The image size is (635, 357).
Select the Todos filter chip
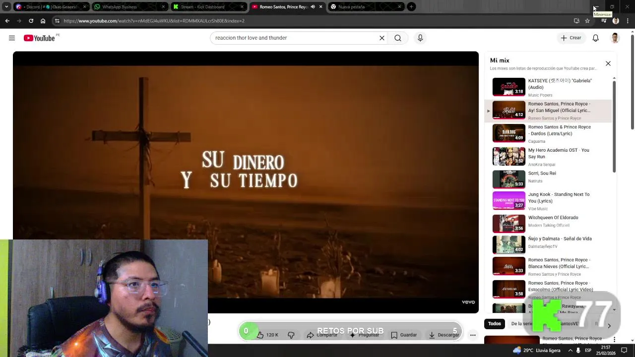495,324
